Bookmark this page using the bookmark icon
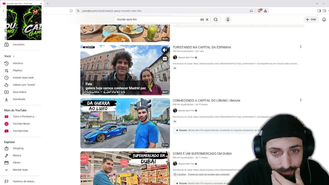329x185 pixels. pyautogui.click(x=71, y=11)
